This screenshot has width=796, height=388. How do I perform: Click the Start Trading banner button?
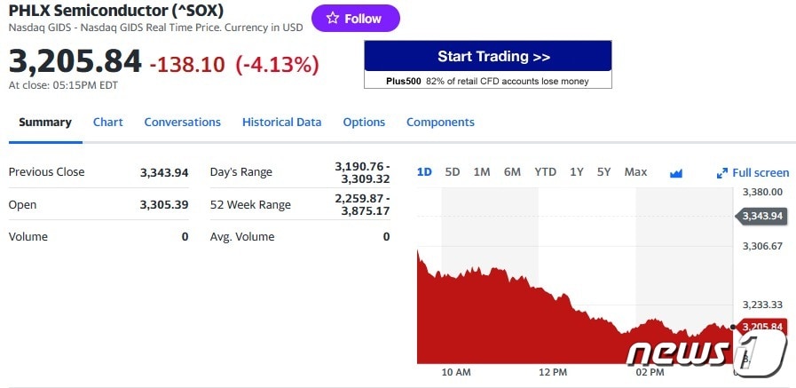point(487,57)
